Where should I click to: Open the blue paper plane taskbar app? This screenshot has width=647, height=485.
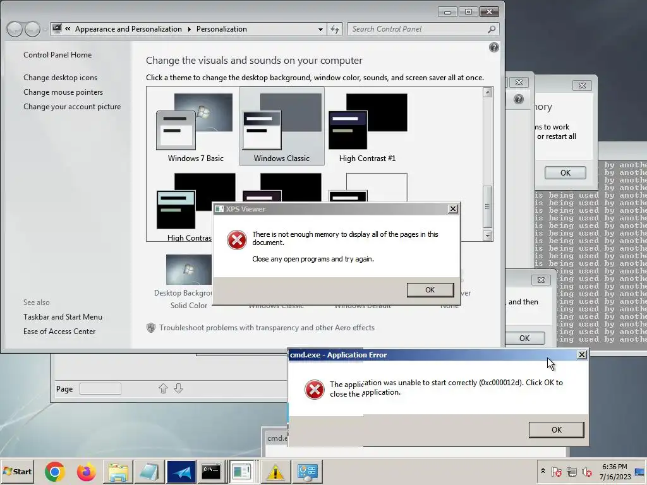click(181, 472)
